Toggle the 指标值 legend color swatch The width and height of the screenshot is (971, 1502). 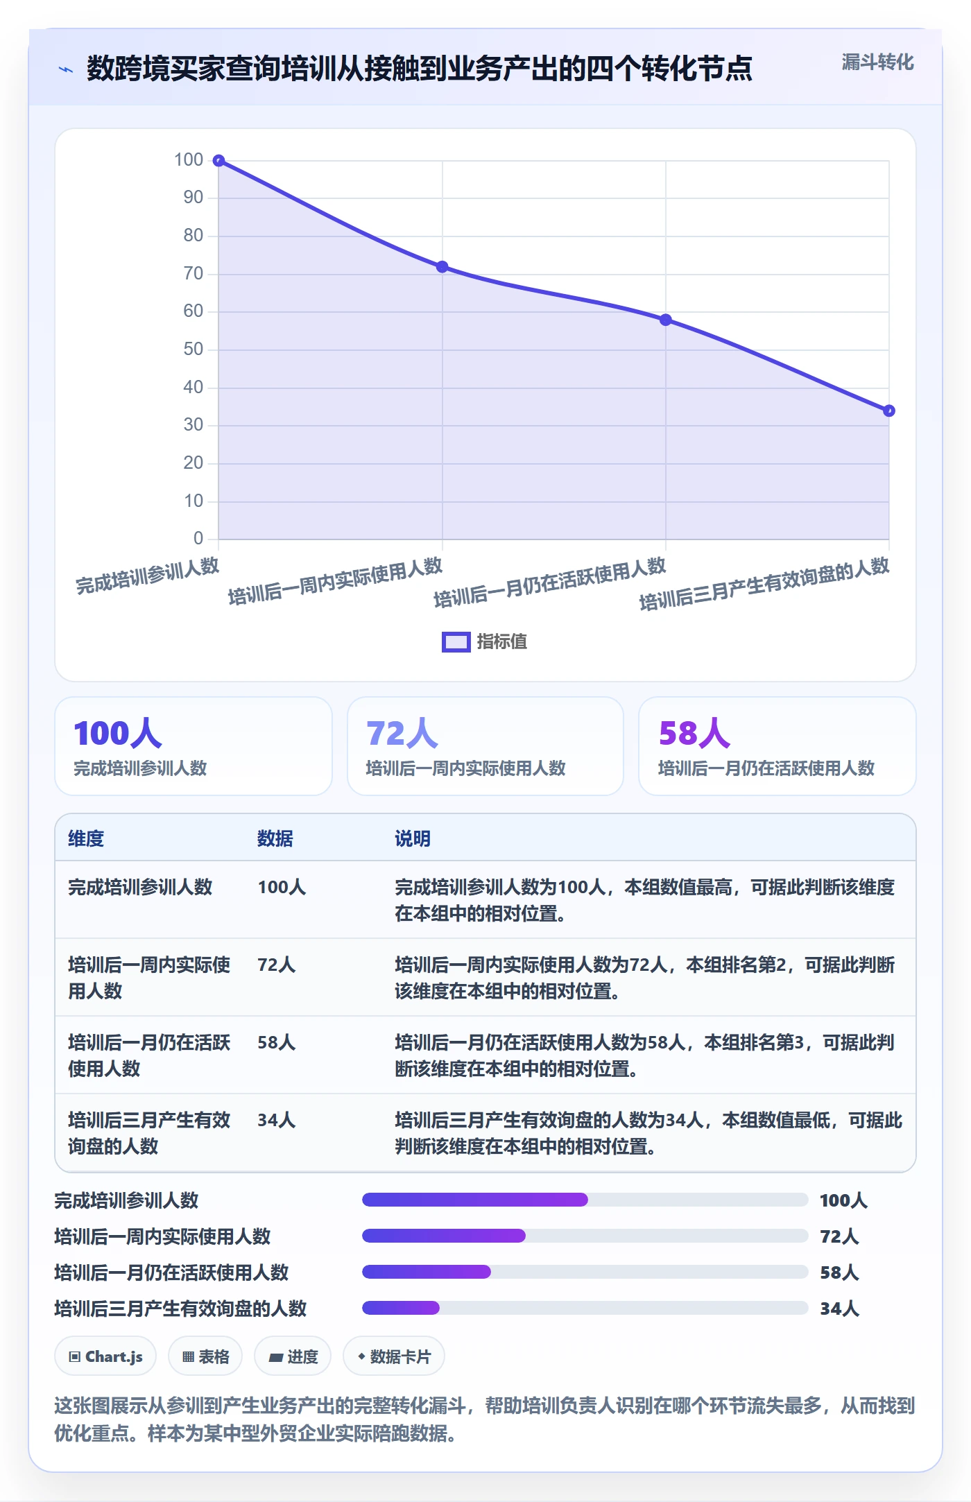[x=456, y=642]
